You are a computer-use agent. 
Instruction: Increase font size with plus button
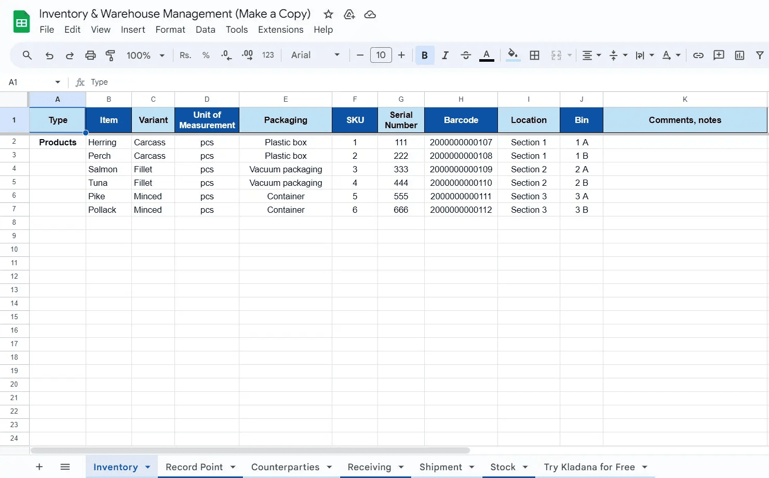[x=401, y=55]
